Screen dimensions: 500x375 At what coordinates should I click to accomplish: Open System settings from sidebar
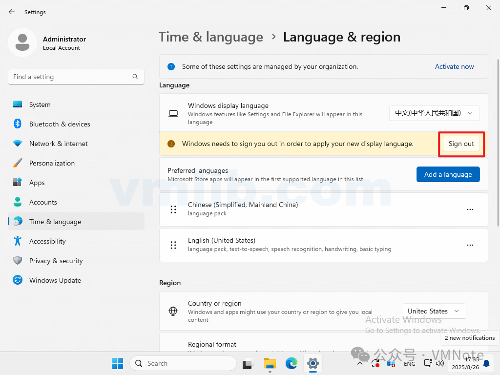pyautogui.click(x=40, y=104)
